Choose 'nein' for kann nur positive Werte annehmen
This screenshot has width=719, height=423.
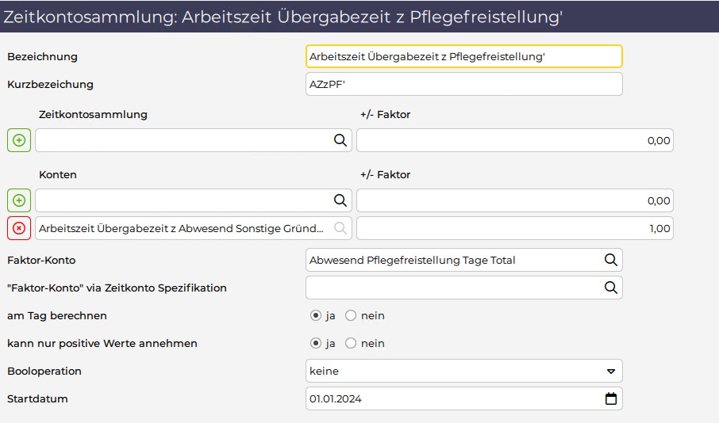coord(351,343)
